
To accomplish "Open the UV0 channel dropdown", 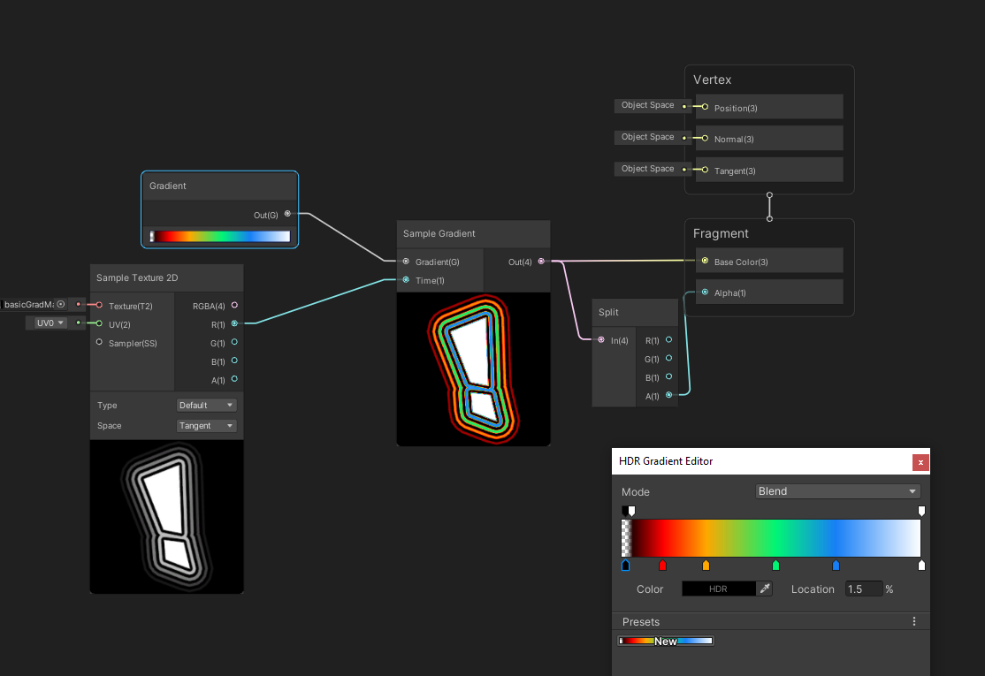I will [50, 323].
